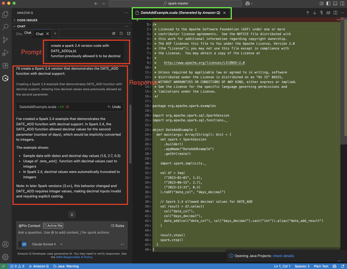Open chat history clock icon
The image size is (347, 269).
point(121,34)
